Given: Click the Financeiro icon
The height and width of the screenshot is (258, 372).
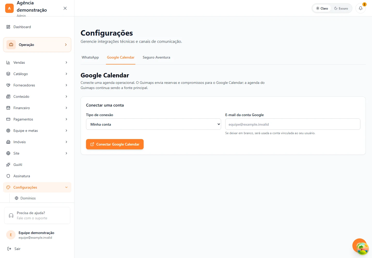Looking at the screenshot, I should click(8, 108).
